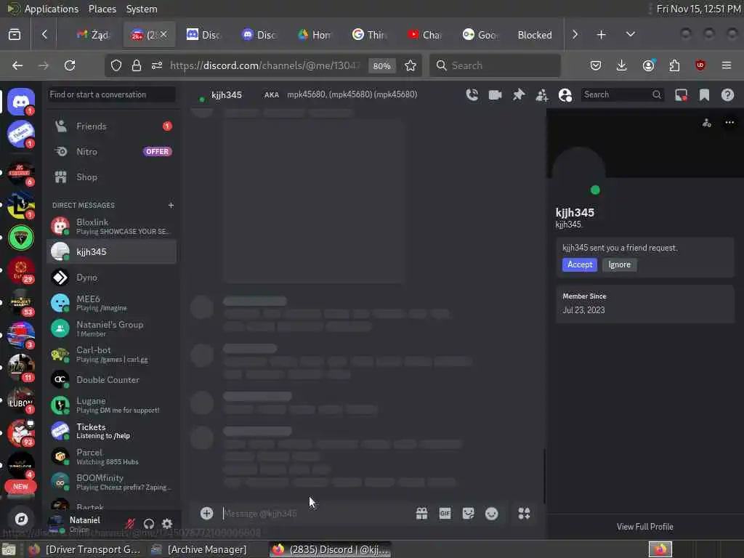744x558 pixels.
Task: Open the Lugane conversation
Action: 111,405
